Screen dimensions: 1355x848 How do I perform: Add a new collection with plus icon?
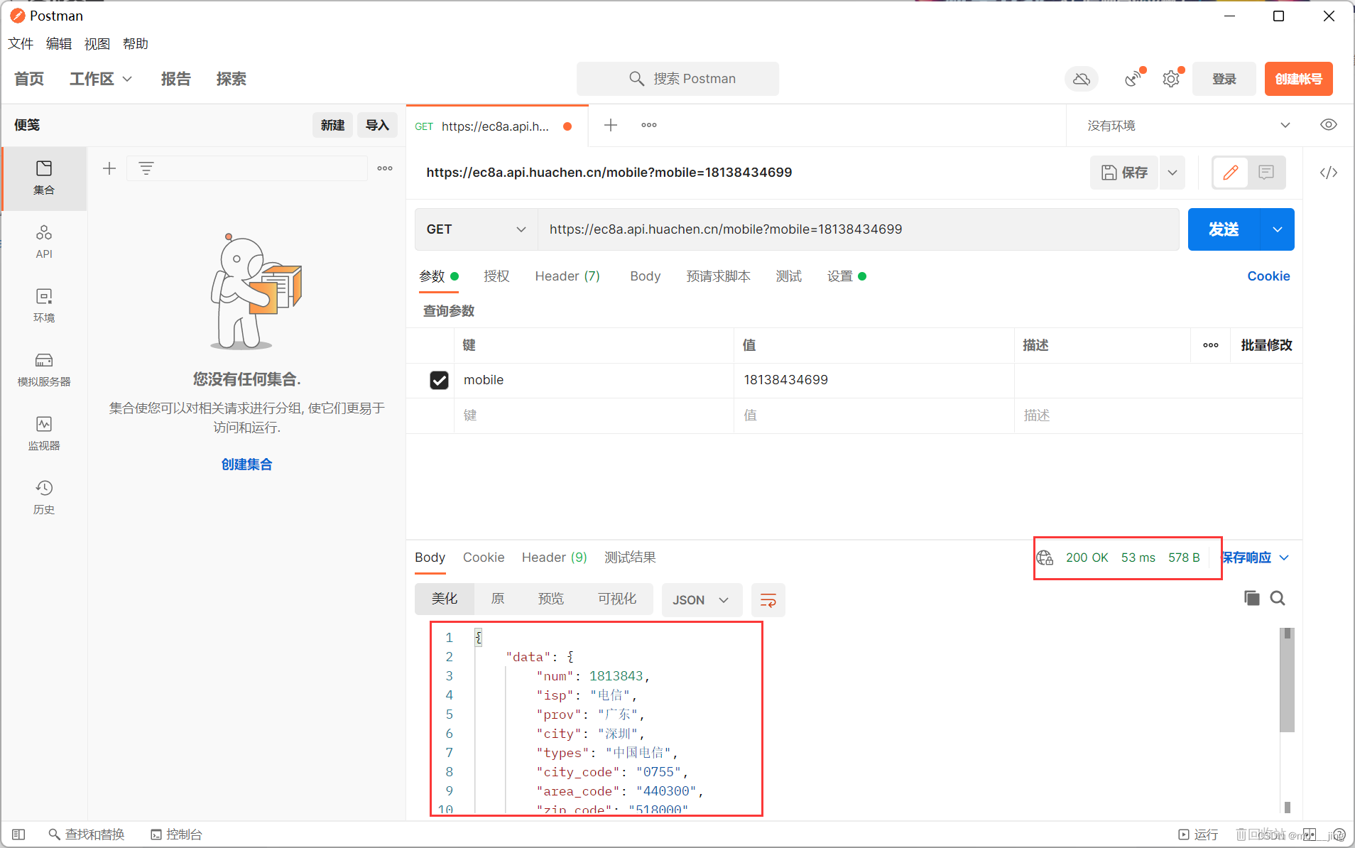109,168
